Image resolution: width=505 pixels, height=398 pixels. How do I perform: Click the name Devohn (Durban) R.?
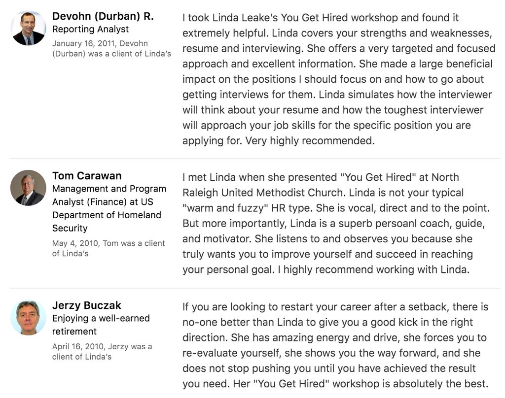click(x=103, y=16)
